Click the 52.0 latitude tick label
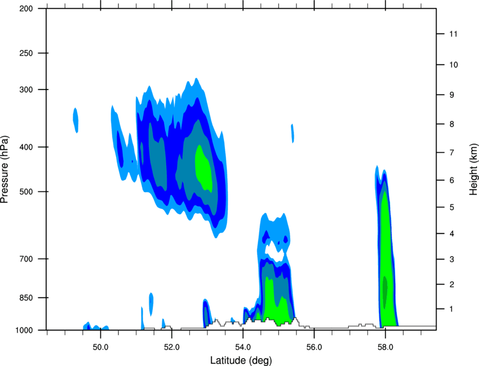Viewport: 479px width, 366px height. (172, 347)
